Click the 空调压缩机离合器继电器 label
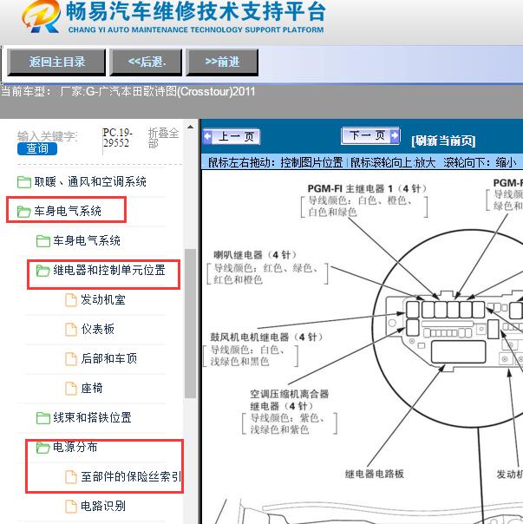 (290, 400)
